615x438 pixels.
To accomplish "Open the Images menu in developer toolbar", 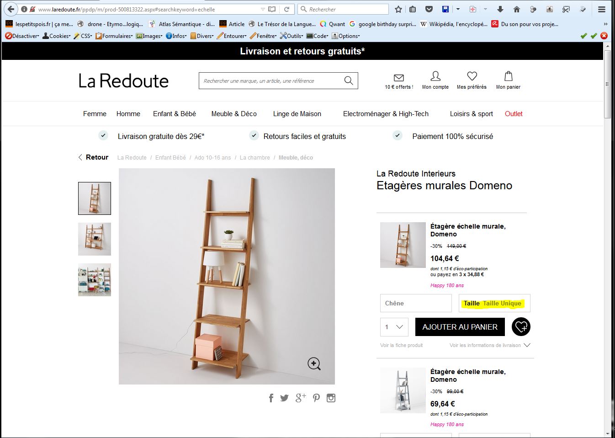I will 149,36.
